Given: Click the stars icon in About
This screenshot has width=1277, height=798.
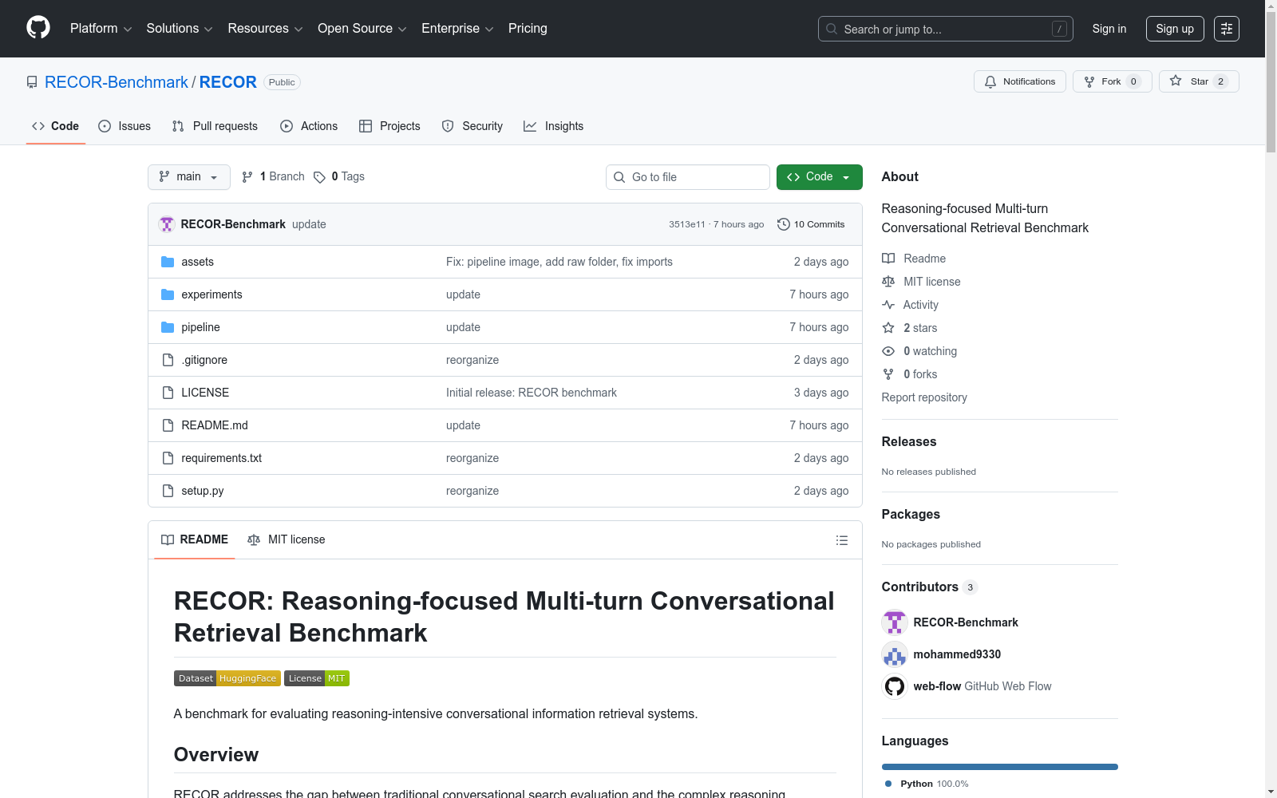Looking at the screenshot, I should (x=888, y=328).
